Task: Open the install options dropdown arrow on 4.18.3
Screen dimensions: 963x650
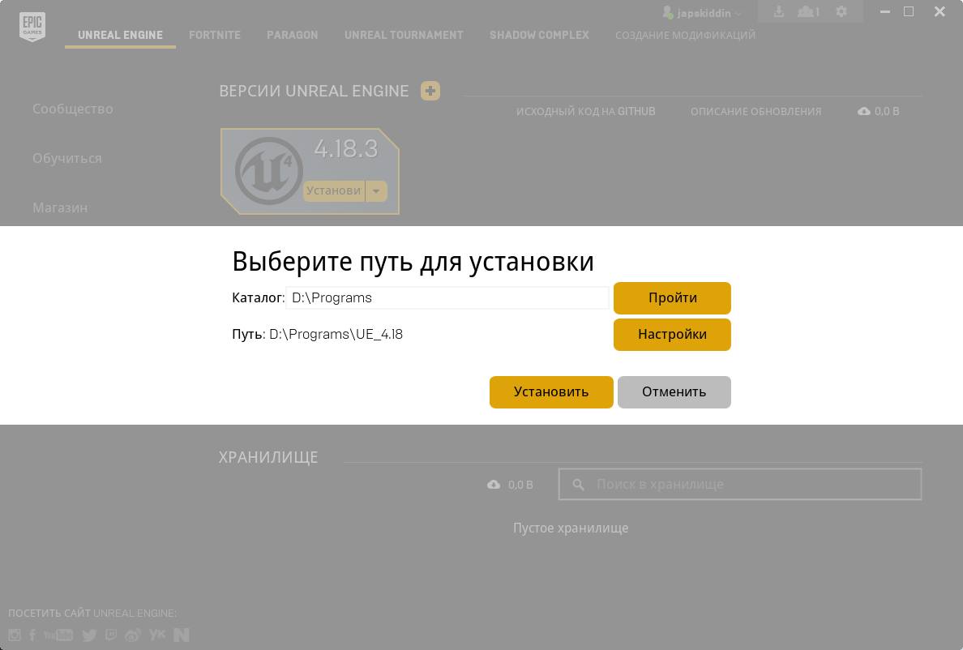Action: point(376,190)
